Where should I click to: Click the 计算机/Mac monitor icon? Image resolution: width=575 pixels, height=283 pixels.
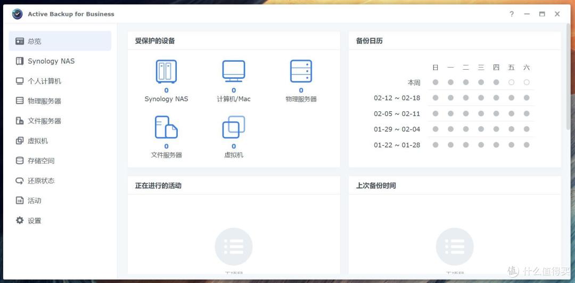click(x=234, y=71)
